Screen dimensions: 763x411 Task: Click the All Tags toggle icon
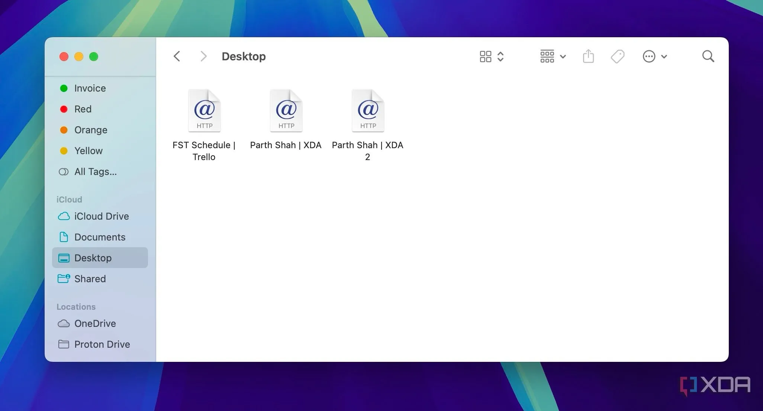(x=64, y=172)
